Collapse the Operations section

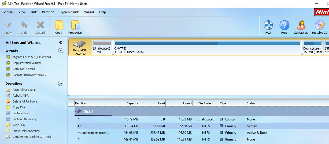[61, 84]
